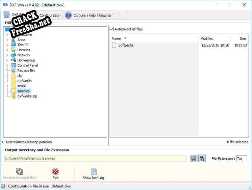The image size is (252, 190).
Task: Click the output directory path field
Action: [x=95, y=159]
